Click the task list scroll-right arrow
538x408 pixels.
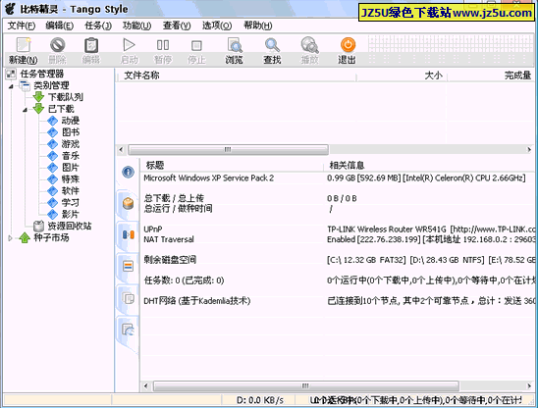click(529, 149)
